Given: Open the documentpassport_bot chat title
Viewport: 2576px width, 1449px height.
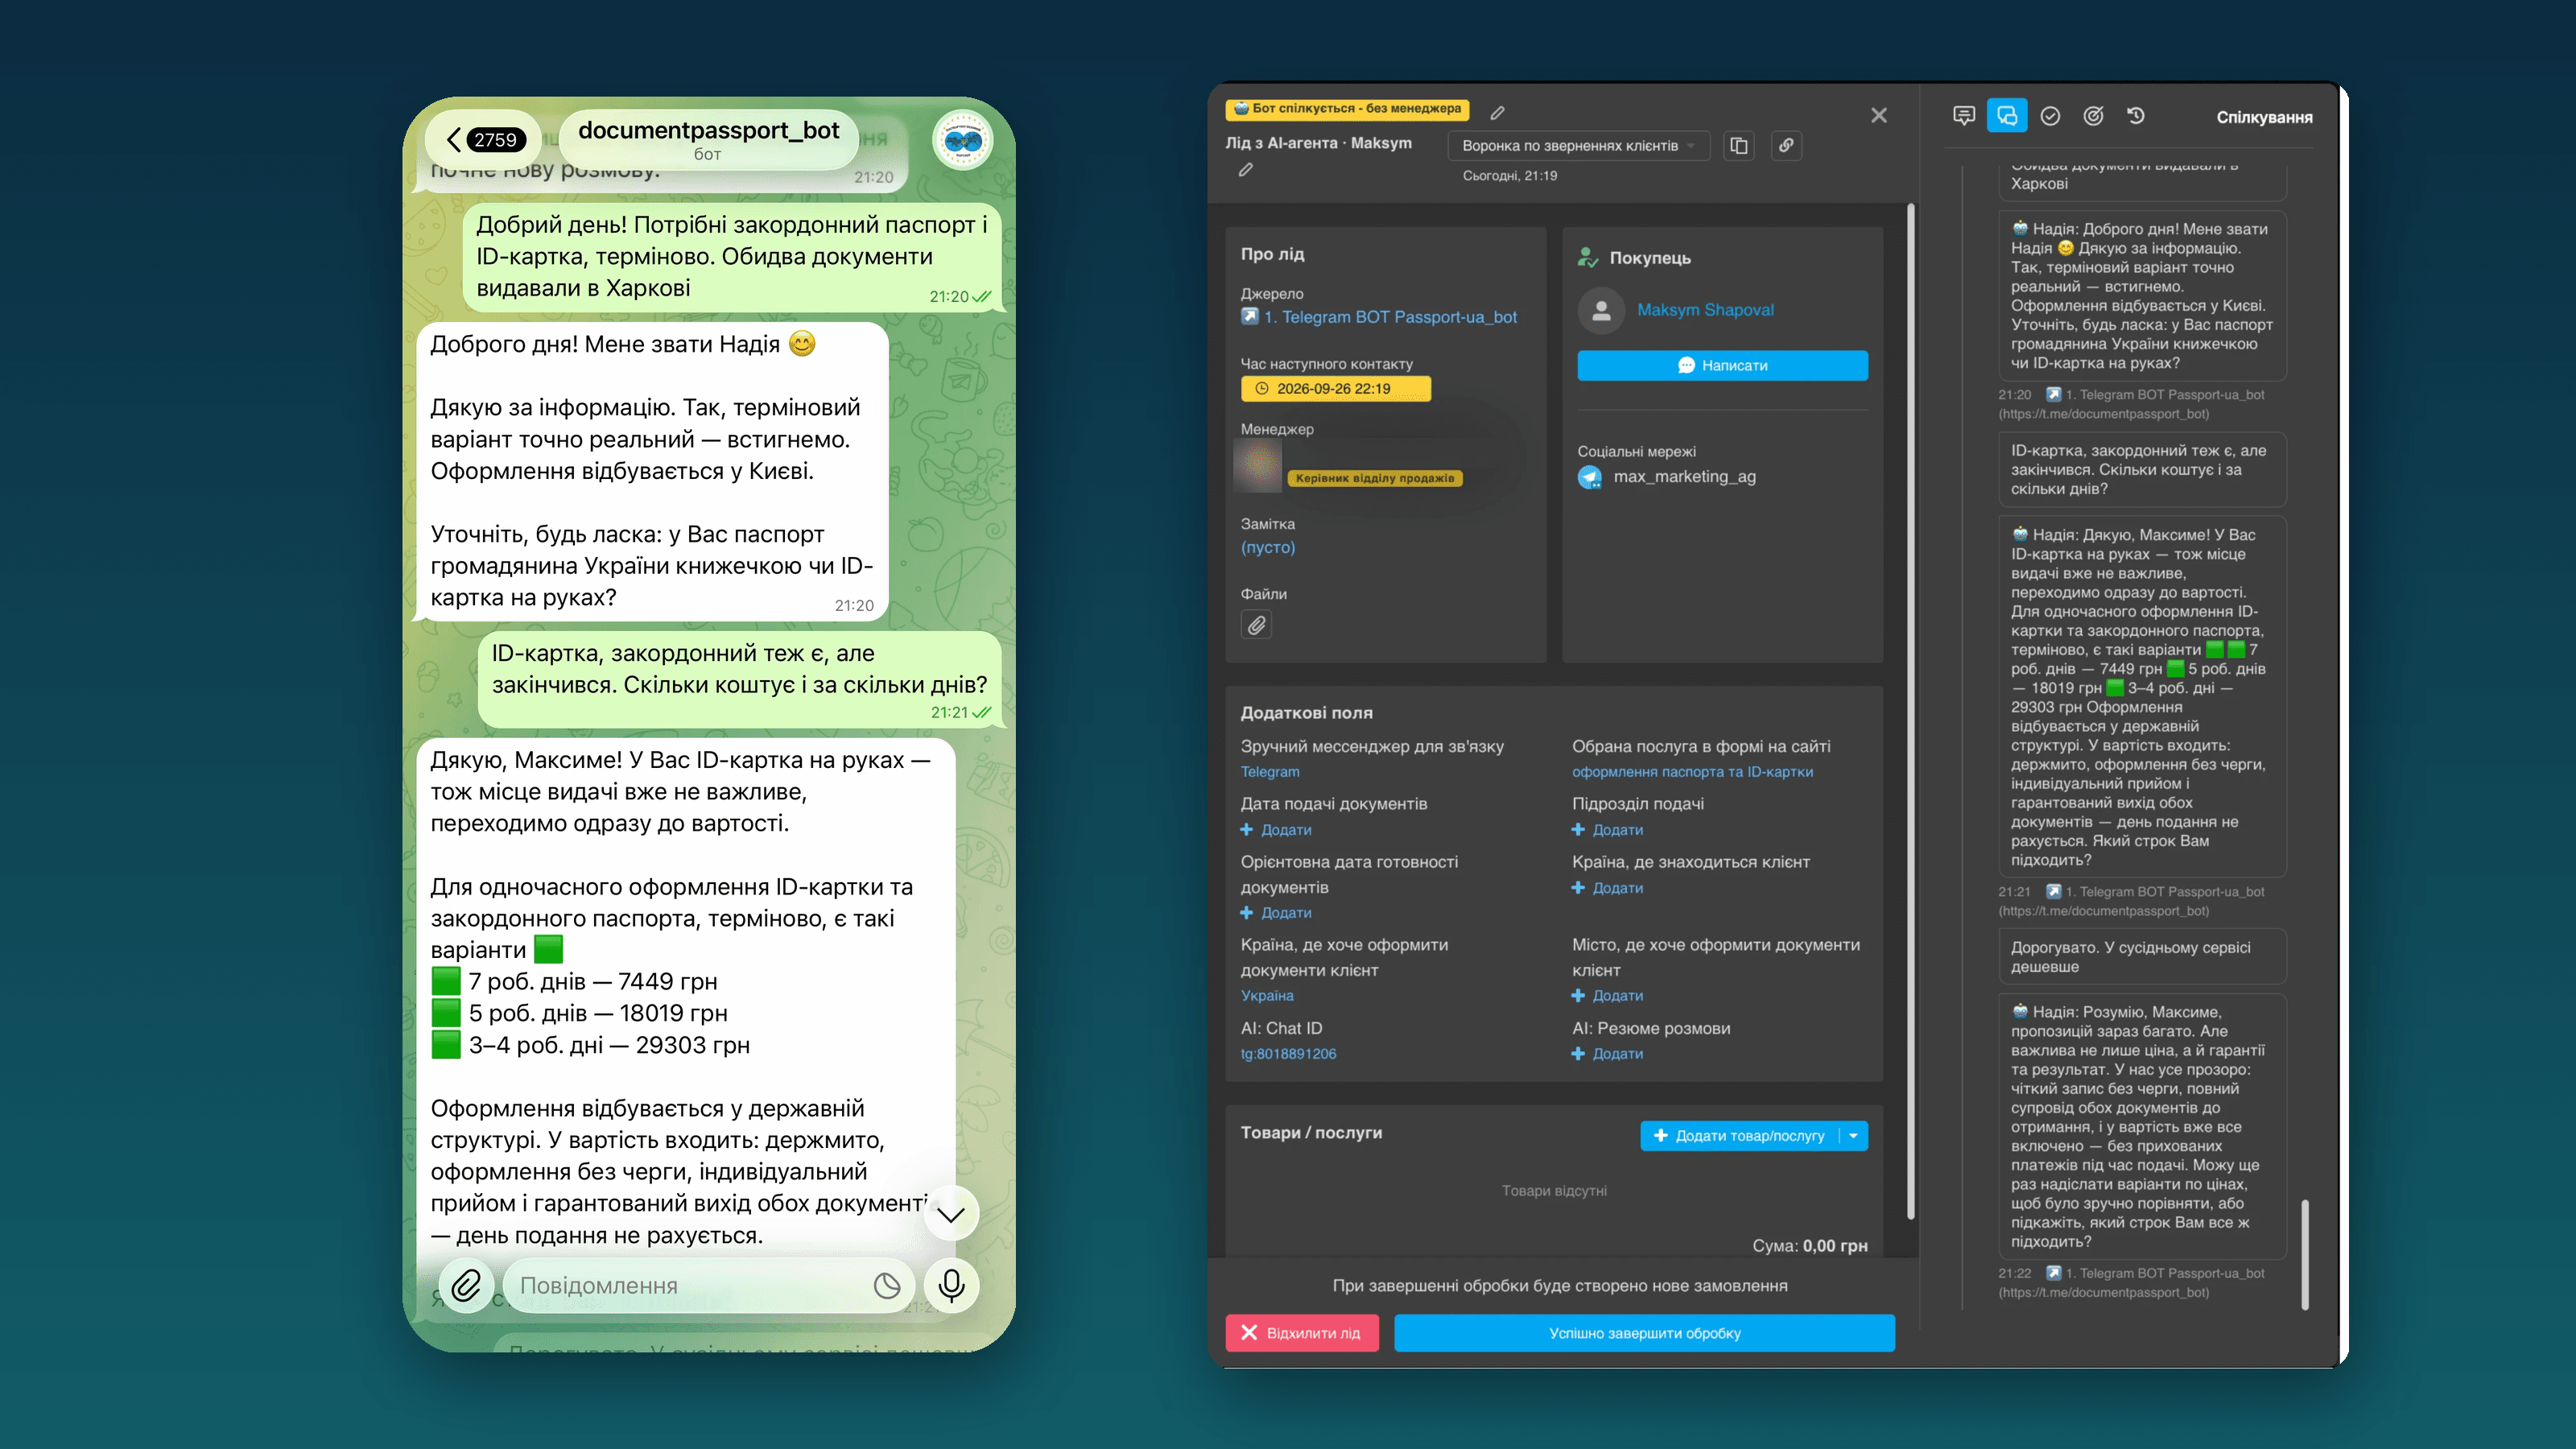Looking at the screenshot, I should click(x=708, y=140).
